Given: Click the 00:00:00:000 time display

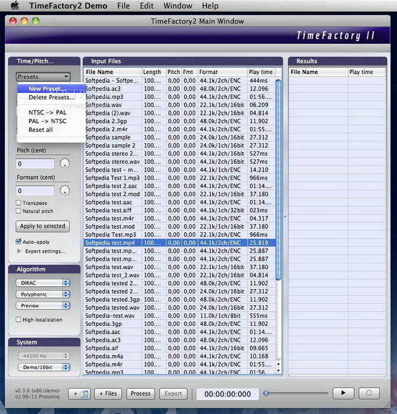Looking at the screenshot, I should coord(227,394).
